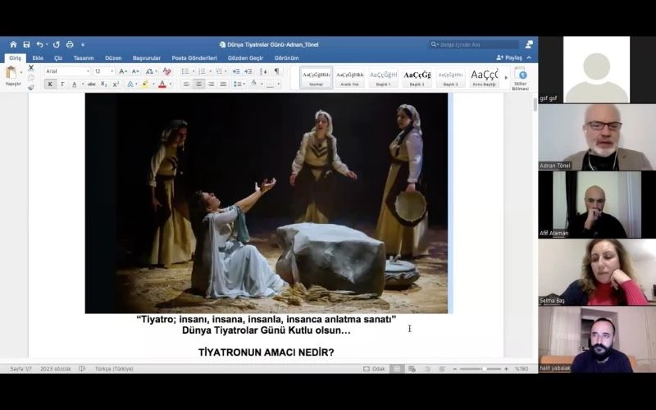Click the Paylaş share button
Viewport: 656px width, 410px height.
click(509, 58)
